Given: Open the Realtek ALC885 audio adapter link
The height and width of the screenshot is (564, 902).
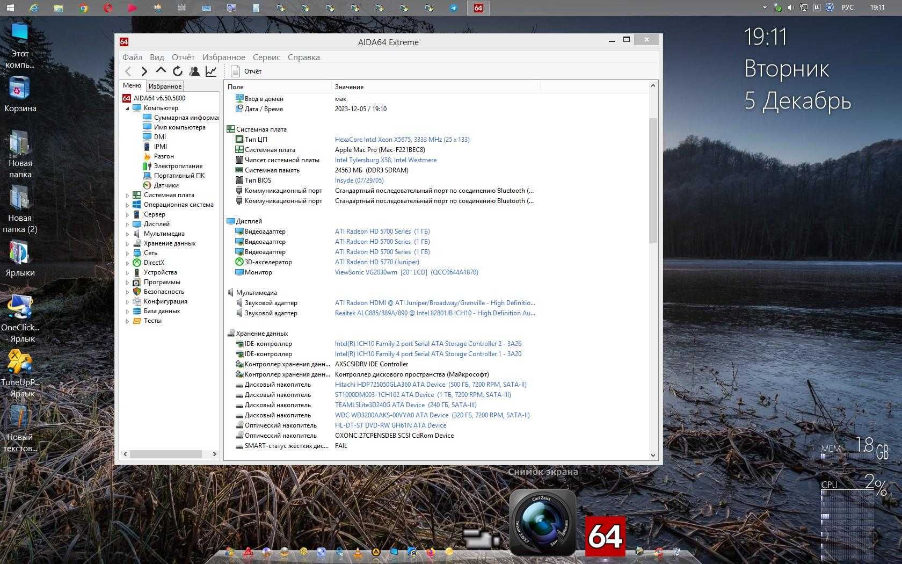Looking at the screenshot, I should [435, 313].
